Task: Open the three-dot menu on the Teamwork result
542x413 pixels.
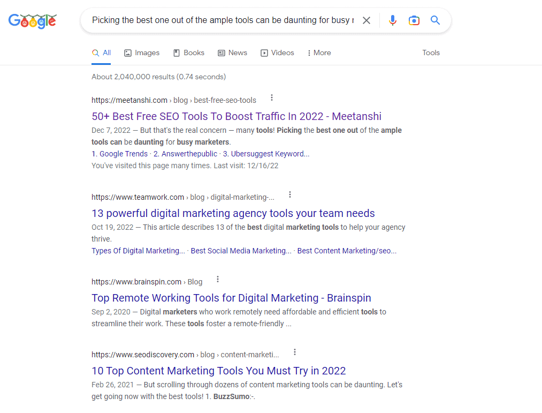Action: (289, 194)
